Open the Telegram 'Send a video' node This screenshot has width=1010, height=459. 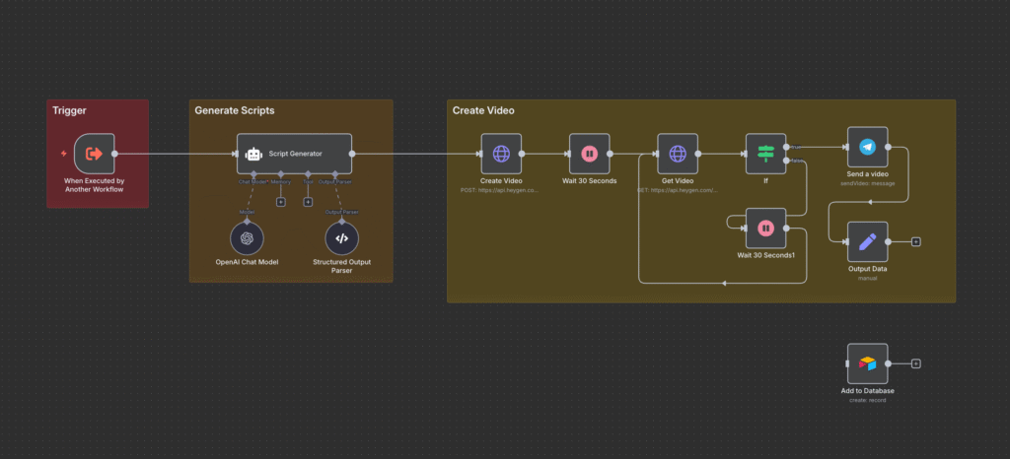point(867,147)
